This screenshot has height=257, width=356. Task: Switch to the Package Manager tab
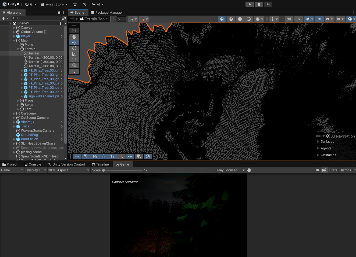pyautogui.click(x=107, y=13)
